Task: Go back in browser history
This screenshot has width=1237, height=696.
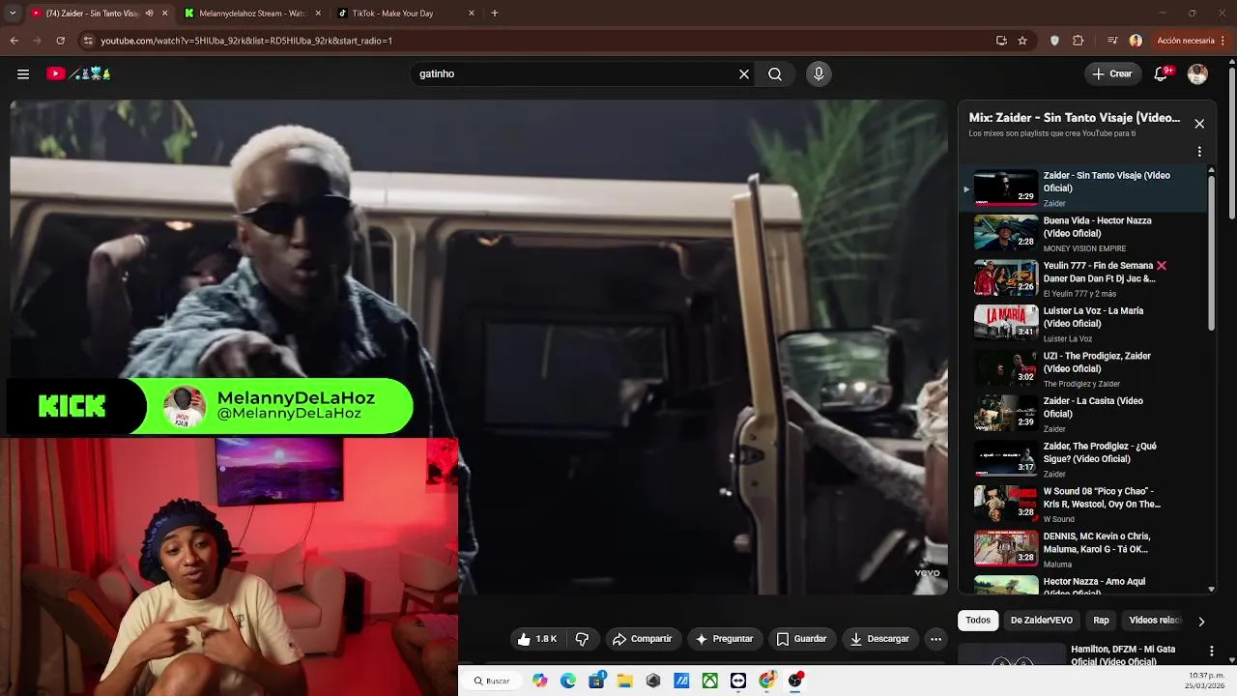Action: 14,41
